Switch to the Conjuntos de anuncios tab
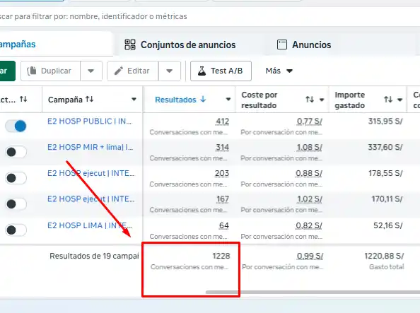The image size is (420, 313). click(180, 45)
